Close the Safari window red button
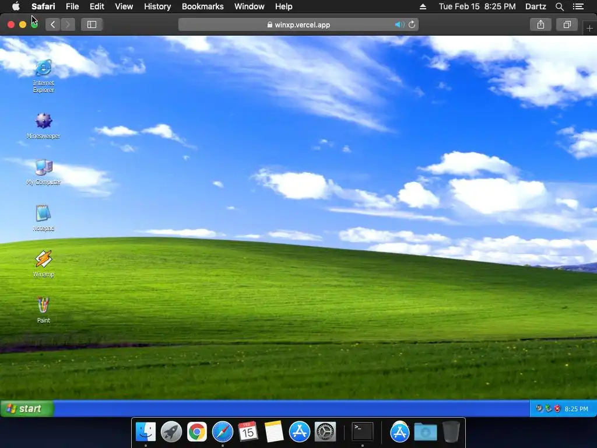597x448 pixels. point(11,24)
